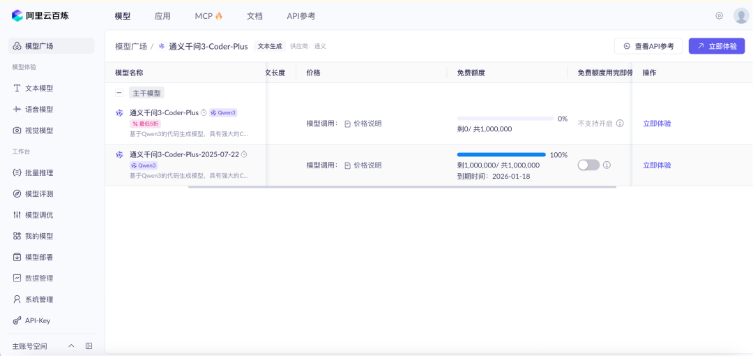
Task: Click the 系统管理 person icon
Action: point(17,299)
